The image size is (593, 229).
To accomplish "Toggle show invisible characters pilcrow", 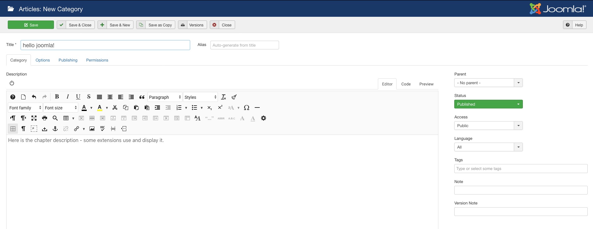I will click(x=23, y=129).
